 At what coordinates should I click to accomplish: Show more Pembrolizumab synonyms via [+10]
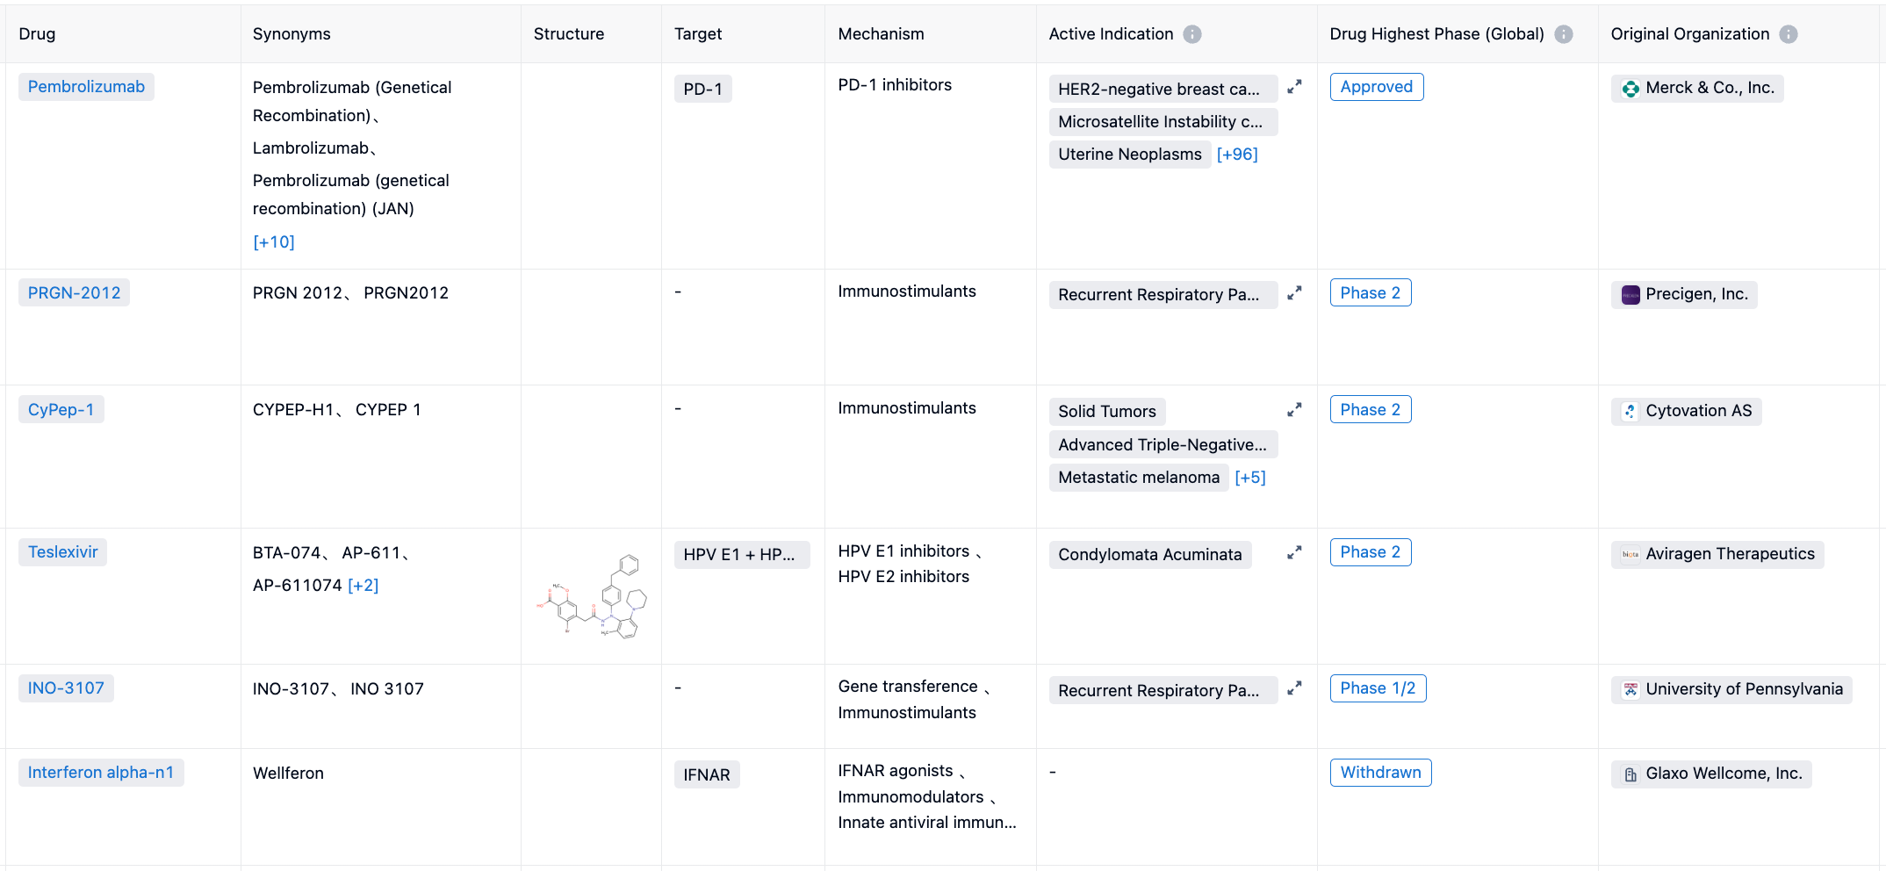273,242
